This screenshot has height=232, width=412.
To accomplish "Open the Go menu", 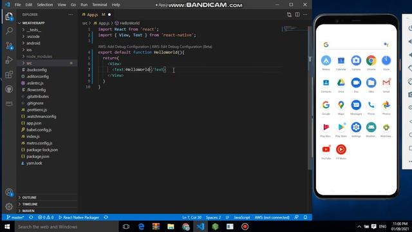I will pos(73,5).
